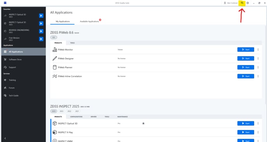The image size is (267, 142).
Task: Click the Alex Cockman user account
Action: (231, 3)
